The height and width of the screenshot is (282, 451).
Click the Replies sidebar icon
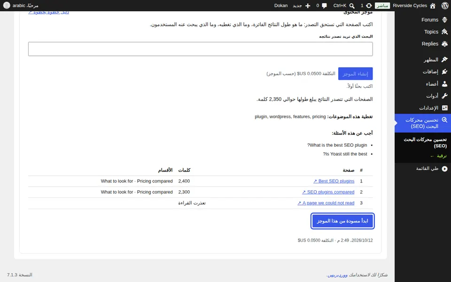445,44
